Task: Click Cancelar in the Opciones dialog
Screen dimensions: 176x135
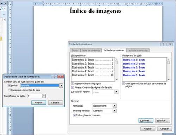Action: pos(55,103)
